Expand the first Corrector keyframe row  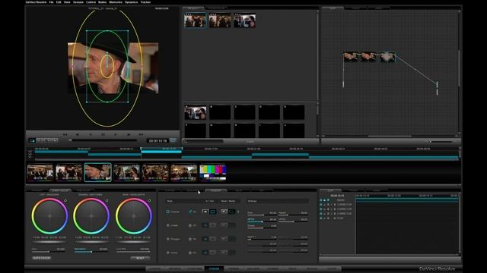tap(335, 205)
